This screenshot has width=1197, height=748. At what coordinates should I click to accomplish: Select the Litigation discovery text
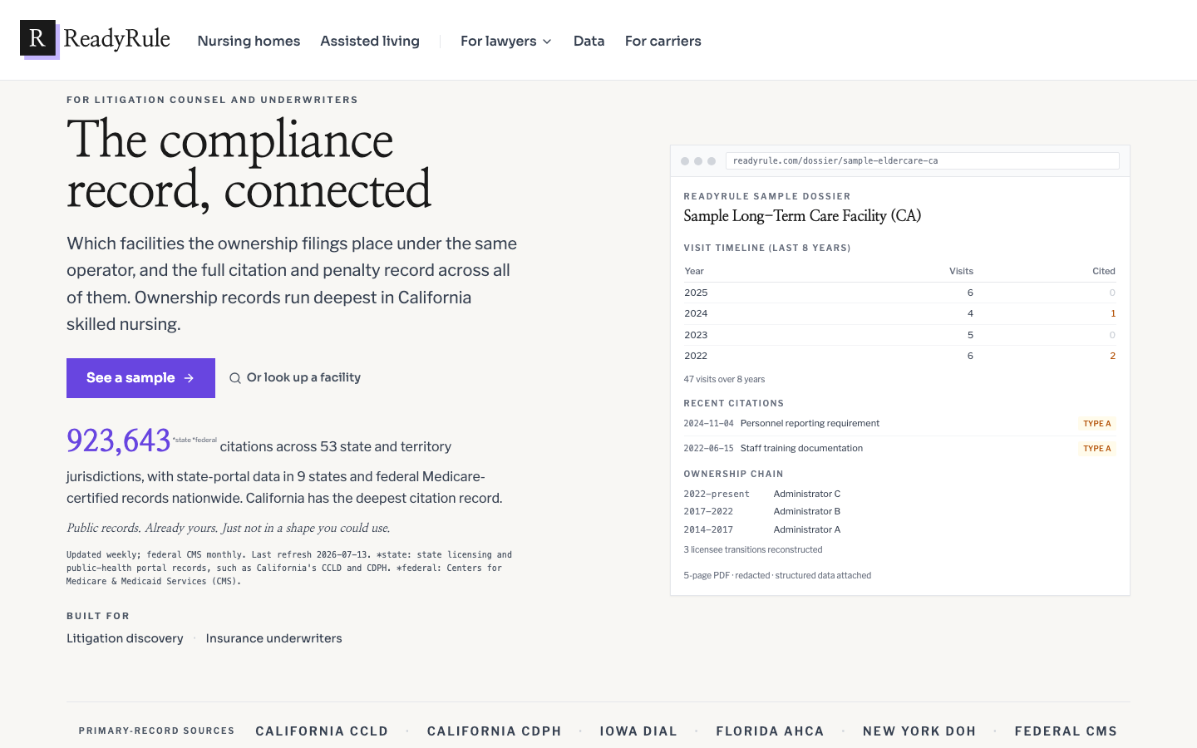tap(125, 638)
